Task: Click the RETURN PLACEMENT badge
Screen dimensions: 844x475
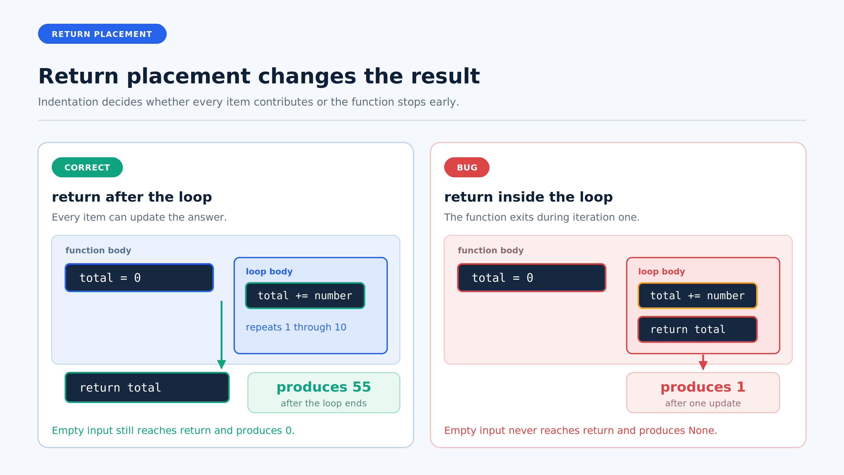Action: [x=102, y=34]
